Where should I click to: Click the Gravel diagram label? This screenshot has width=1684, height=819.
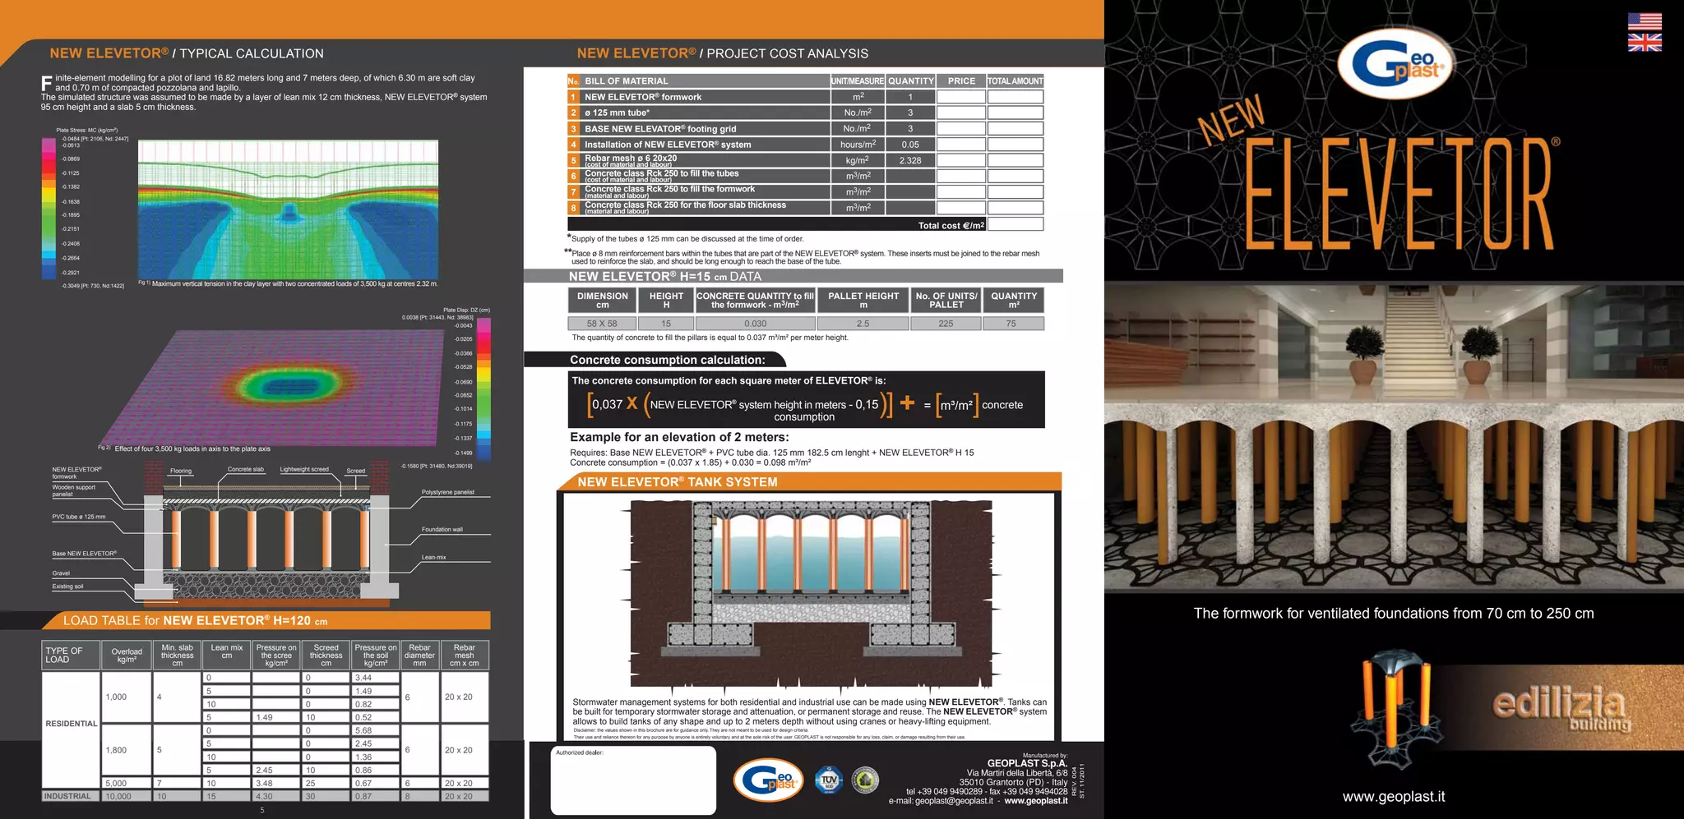(61, 573)
